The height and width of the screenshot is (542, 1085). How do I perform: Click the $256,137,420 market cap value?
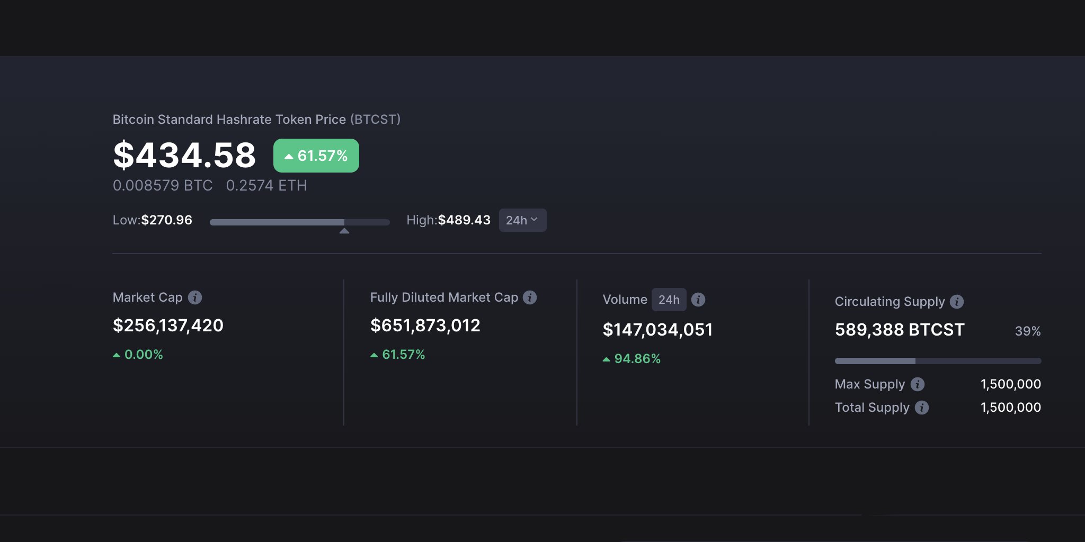pos(168,326)
